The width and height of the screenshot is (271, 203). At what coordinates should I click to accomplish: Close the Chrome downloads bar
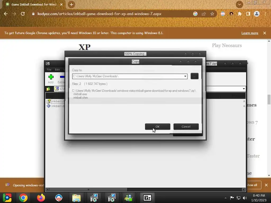pyautogui.click(x=266, y=185)
